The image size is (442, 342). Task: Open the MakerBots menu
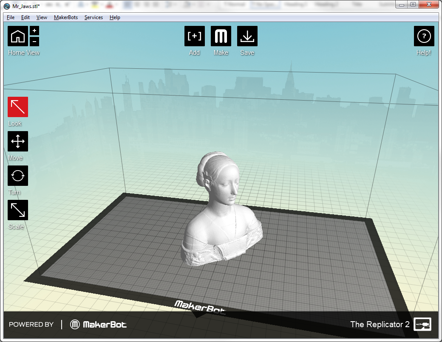tap(66, 17)
